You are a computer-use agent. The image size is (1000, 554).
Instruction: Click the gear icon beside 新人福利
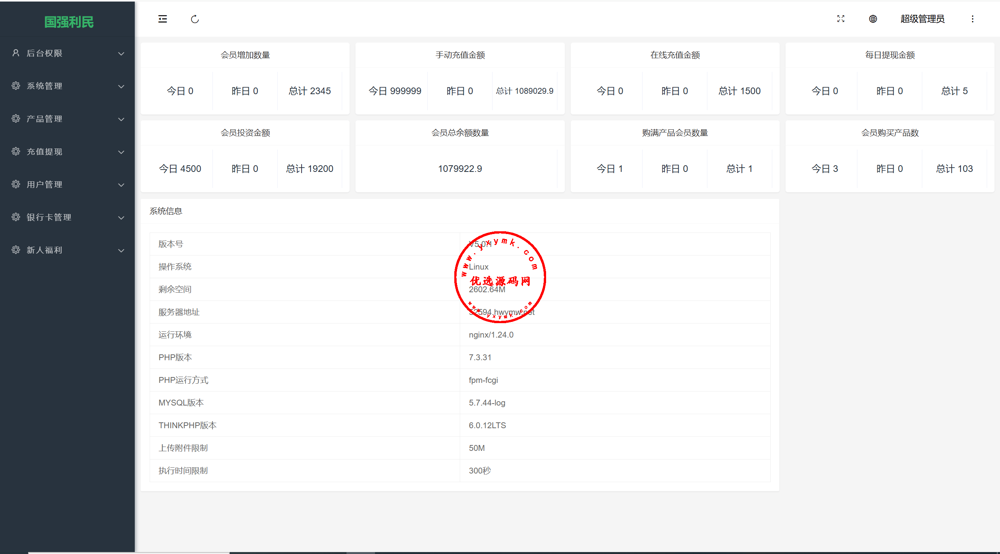click(x=16, y=250)
